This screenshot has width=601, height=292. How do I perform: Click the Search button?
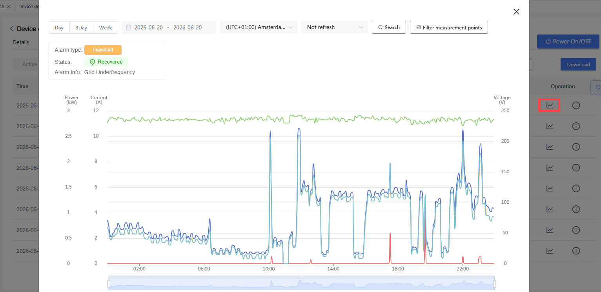[x=389, y=27]
